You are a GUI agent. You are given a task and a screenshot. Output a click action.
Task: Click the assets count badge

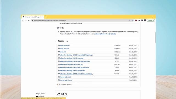click(67, 41)
